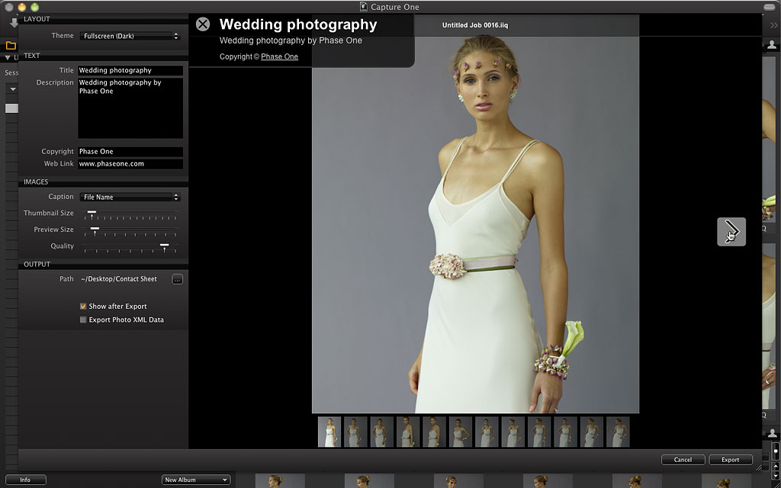This screenshot has width=781, height=488.
Task: Click the download arrow icon at top left
Action: 13,24
